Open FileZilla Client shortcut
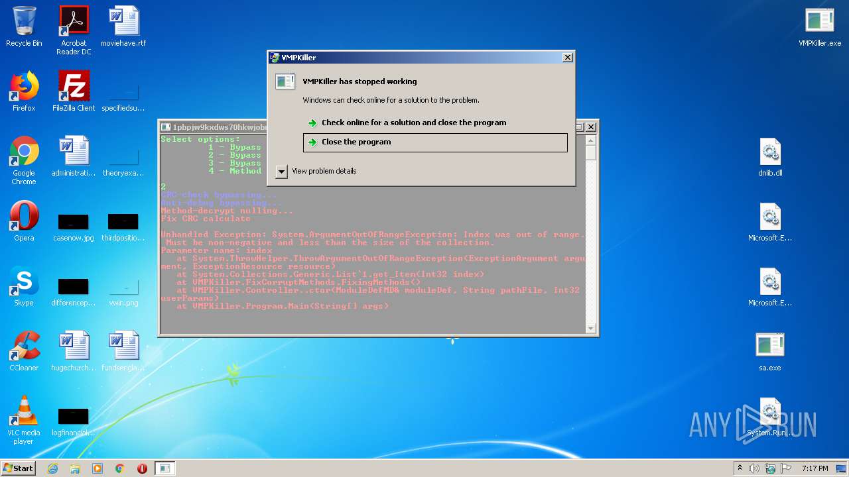Screen dimensions: 849x477 click(74, 91)
